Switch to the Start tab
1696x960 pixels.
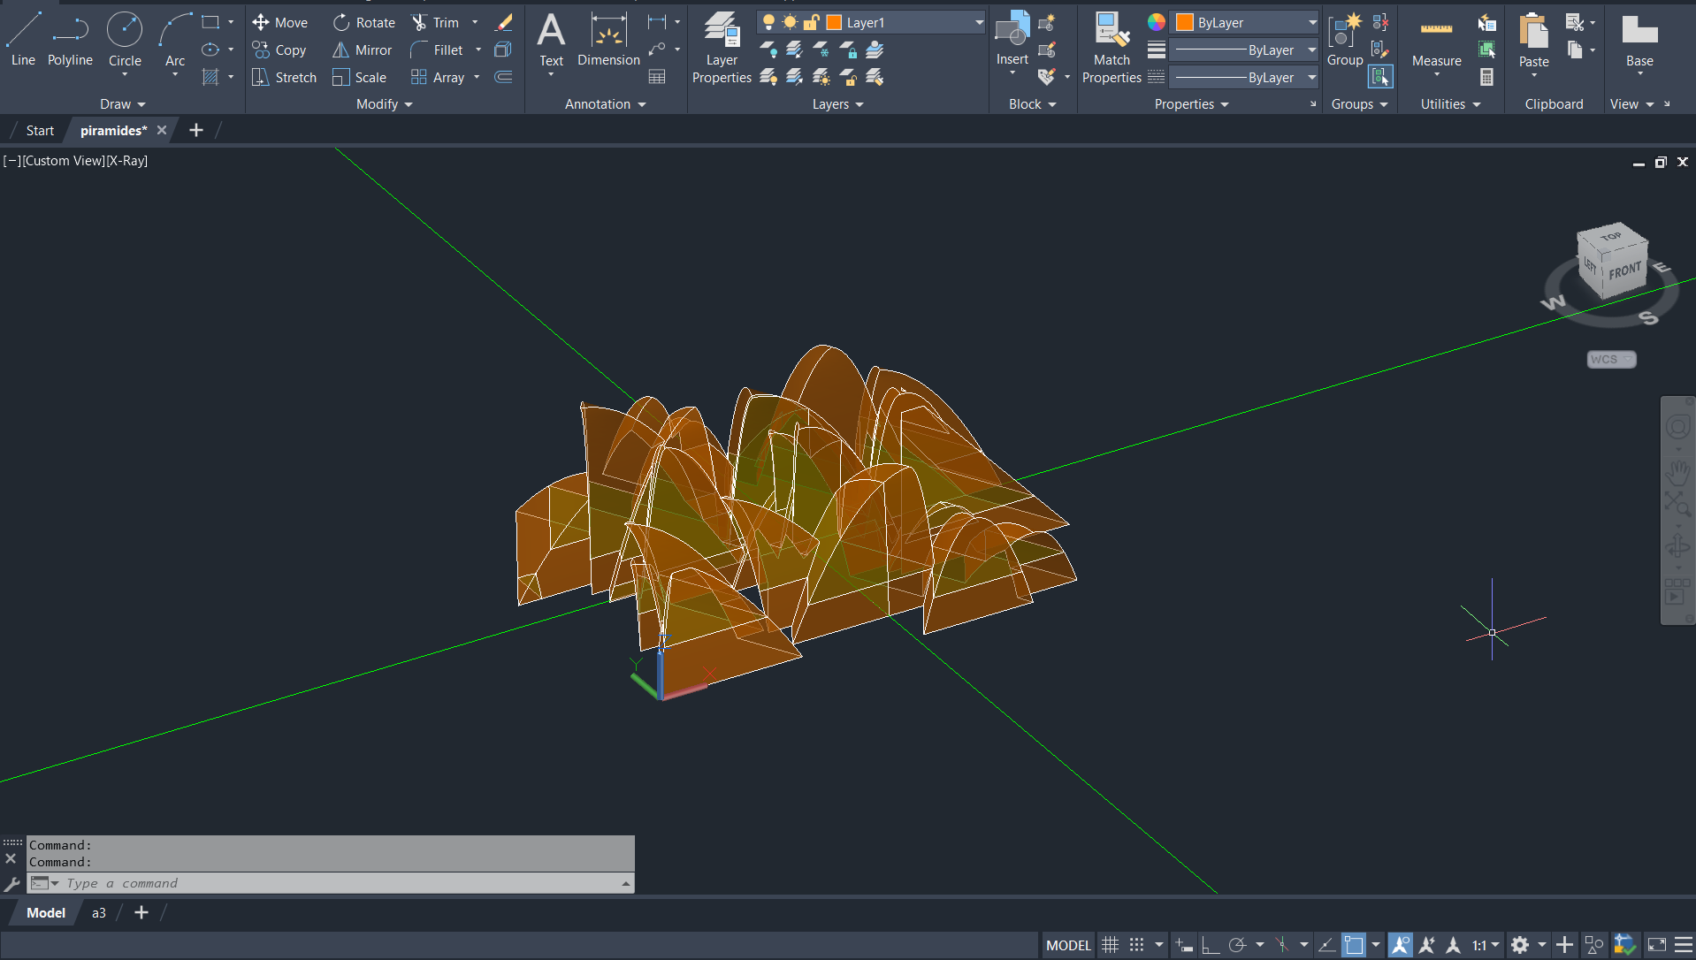tap(40, 131)
